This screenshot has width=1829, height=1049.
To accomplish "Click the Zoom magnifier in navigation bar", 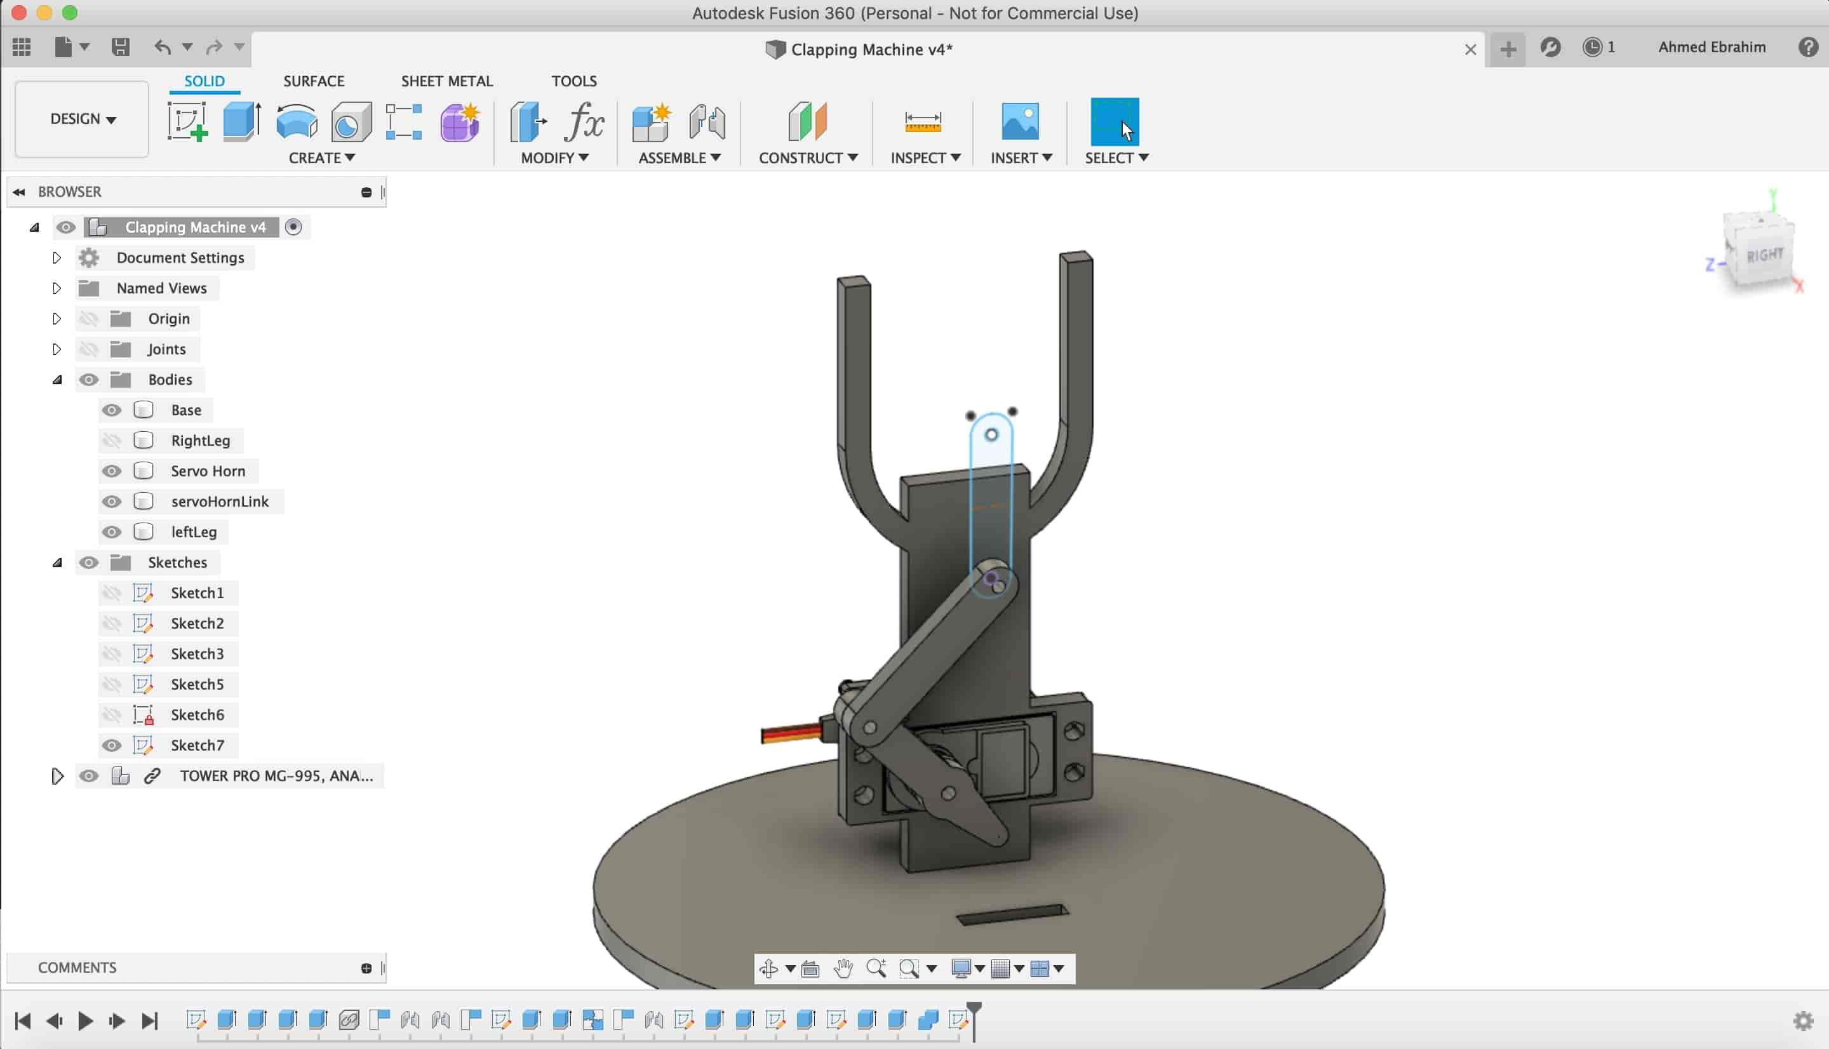I will [x=876, y=968].
